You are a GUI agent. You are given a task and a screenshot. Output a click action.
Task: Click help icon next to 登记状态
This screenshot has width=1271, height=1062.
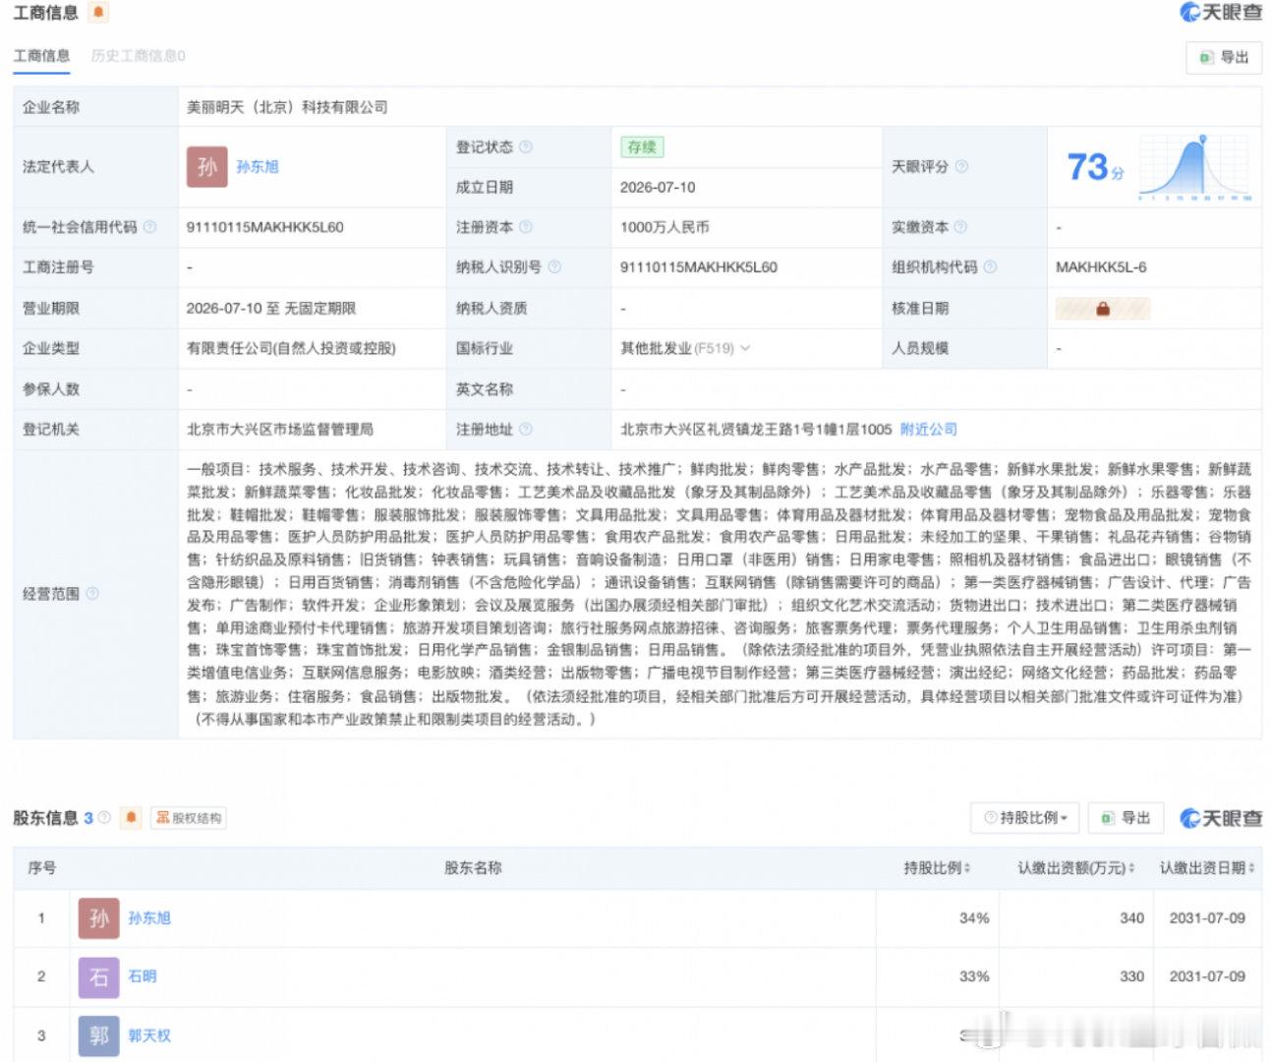tap(526, 147)
